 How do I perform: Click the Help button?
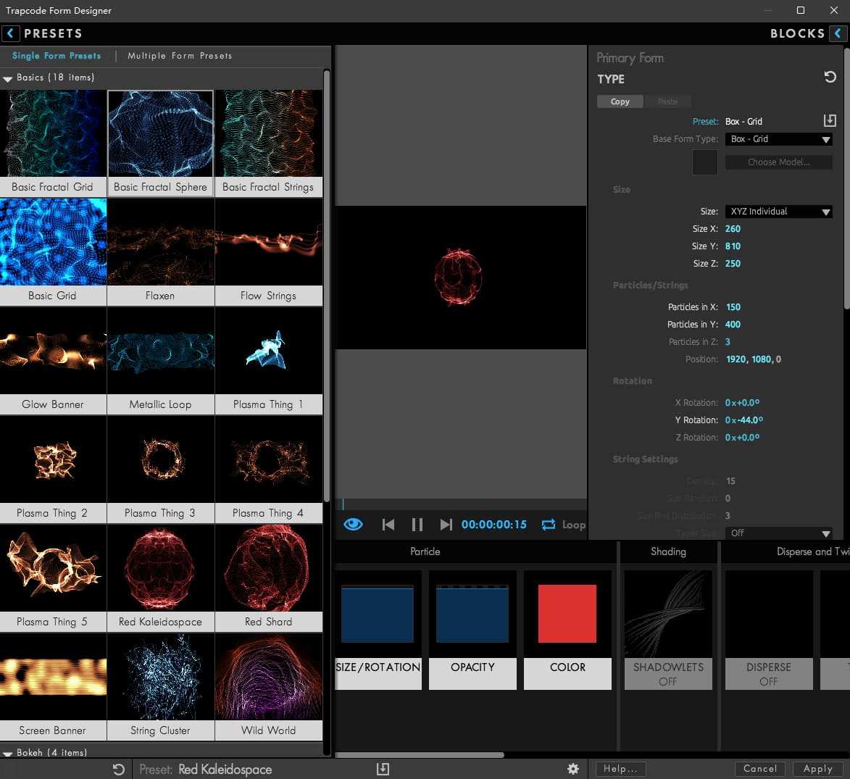[620, 768]
